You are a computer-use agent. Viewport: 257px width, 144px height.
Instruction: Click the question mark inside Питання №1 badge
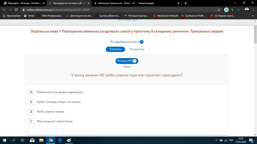(135, 61)
